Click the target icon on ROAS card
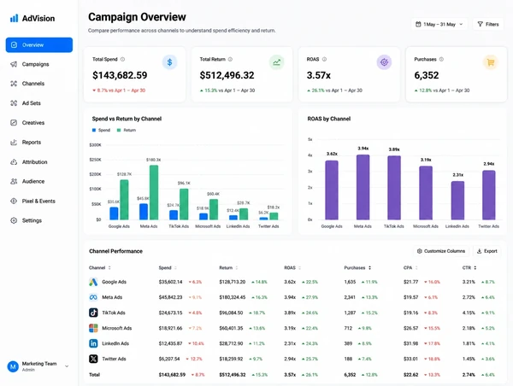513x386 pixels. 384,62
